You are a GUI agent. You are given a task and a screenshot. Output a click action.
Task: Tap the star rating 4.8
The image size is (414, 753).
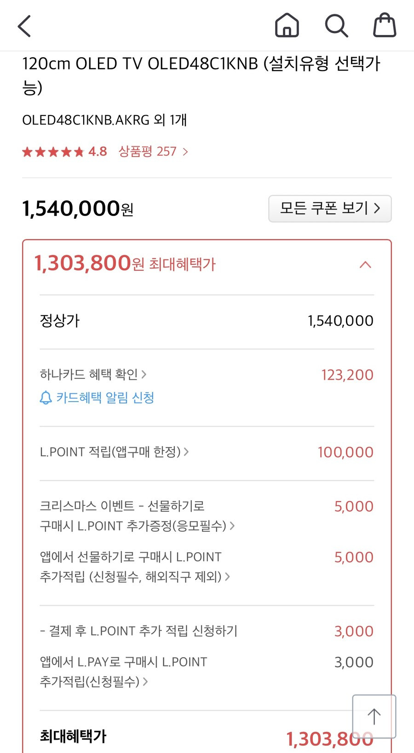pyautogui.click(x=64, y=152)
